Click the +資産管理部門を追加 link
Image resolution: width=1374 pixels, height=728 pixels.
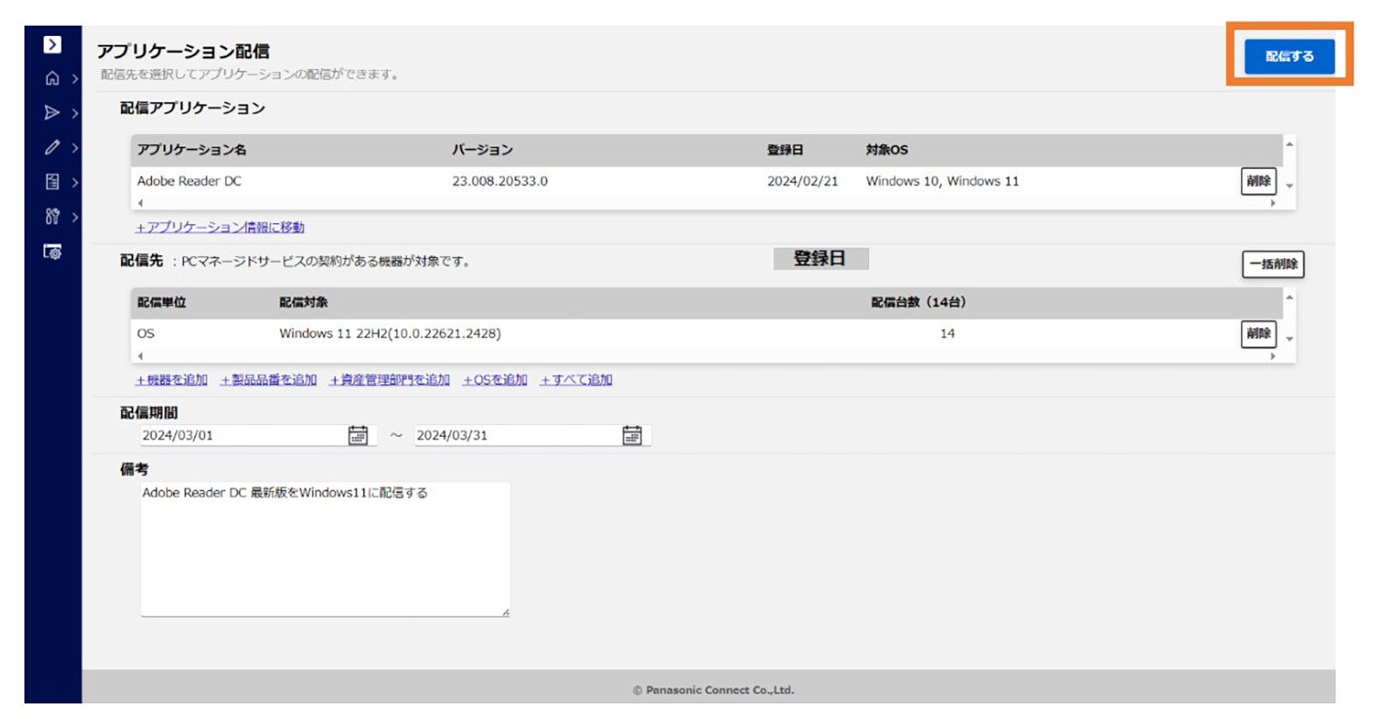[x=389, y=379]
